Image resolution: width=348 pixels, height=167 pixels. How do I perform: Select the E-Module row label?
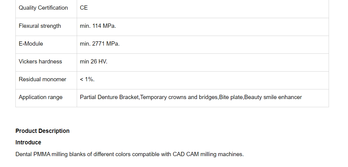tap(31, 44)
